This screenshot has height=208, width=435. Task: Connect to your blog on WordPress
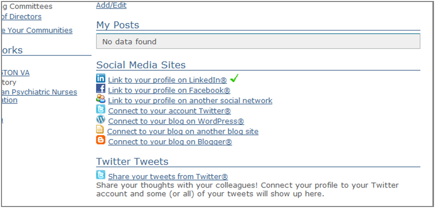pyautogui.click(x=176, y=121)
